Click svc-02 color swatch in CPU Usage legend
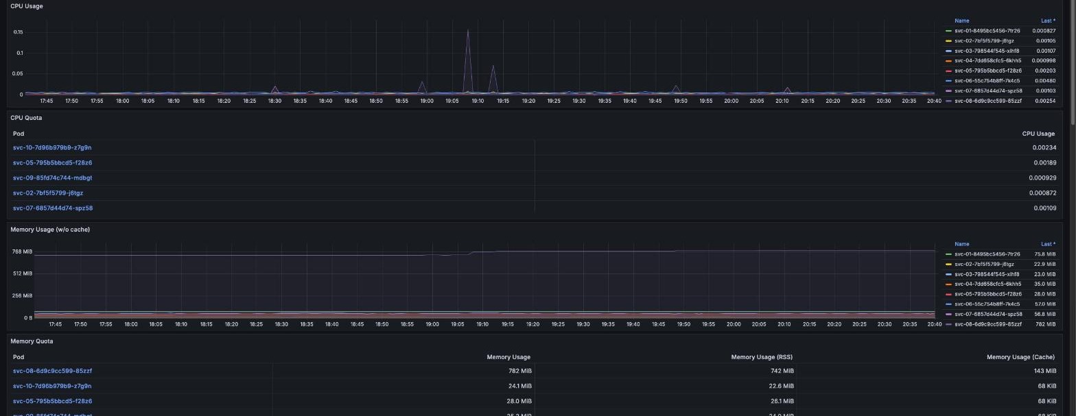This screenshot has height=416, width=1076. (948, 41)
